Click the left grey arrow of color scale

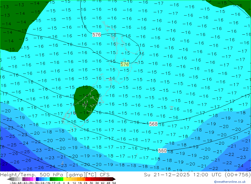9,179
